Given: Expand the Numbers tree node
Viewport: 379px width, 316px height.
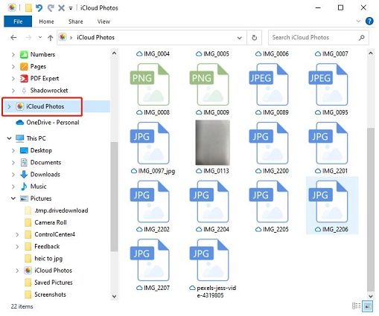Looking at the screenshot, I should (13, 54).
